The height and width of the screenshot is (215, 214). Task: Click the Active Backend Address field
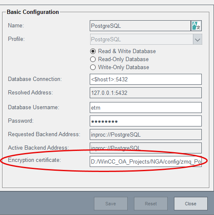(x=146, y=148)
